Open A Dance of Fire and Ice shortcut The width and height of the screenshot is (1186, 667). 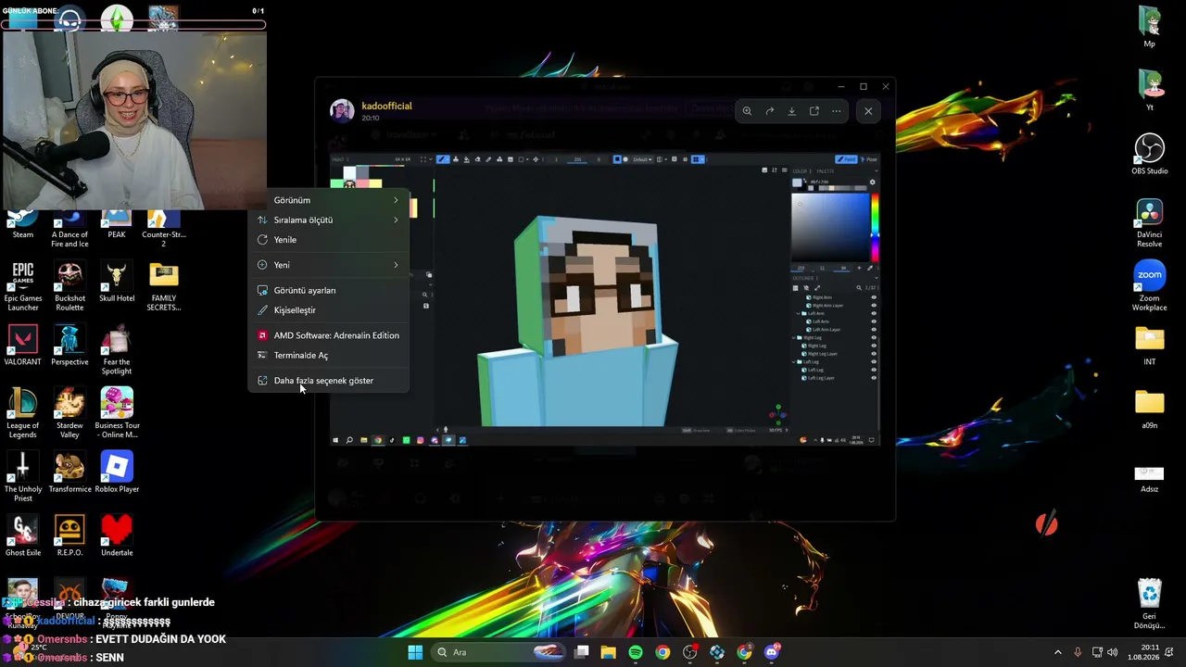(69, 229)
